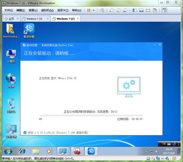The image size is (183, 162).
Task: Open the power options dropdown arrow
Action: 94,10
